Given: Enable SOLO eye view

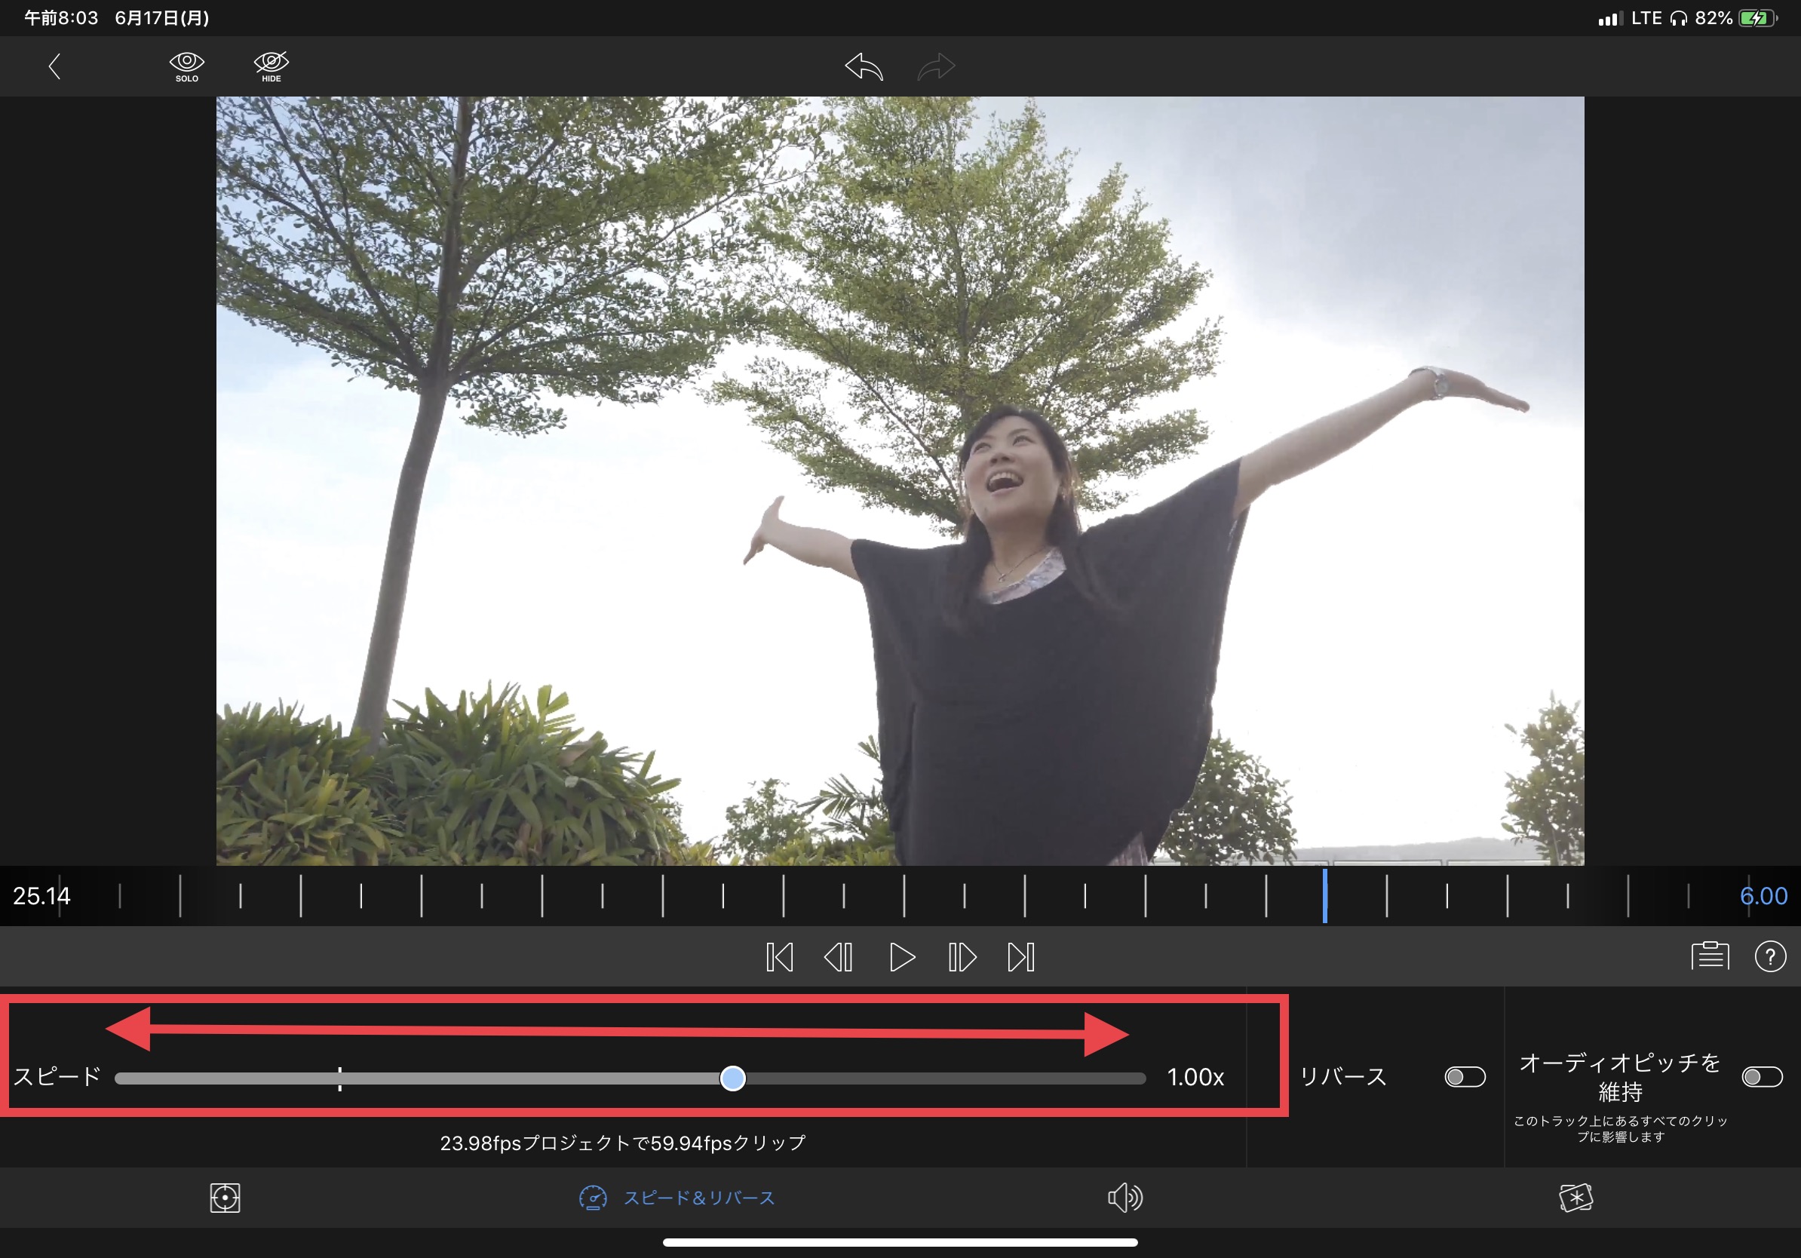Looking at the screenshot, I should point(187,66).
